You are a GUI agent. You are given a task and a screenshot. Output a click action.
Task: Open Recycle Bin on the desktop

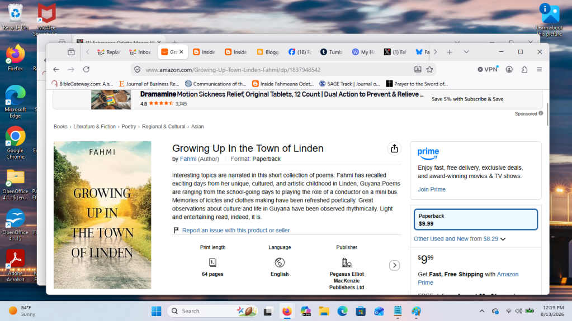(x=15, y=17)
